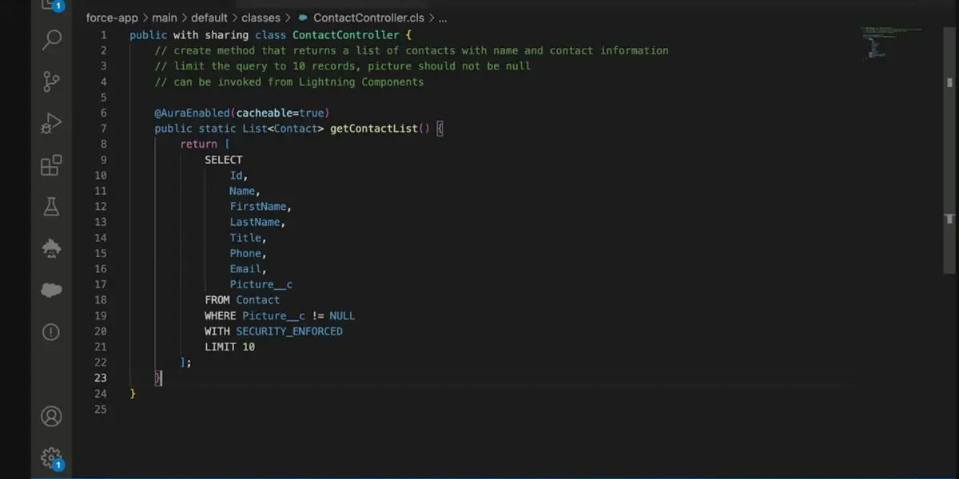Expand the trailing ... breadcrumb symbol list
The height and width of the screenshot is (479, 959).
(x=442, y=18)
